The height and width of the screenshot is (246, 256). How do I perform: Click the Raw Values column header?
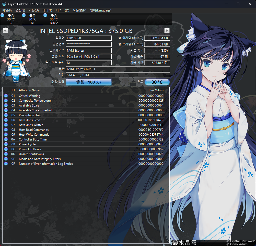tap(156, 90)
